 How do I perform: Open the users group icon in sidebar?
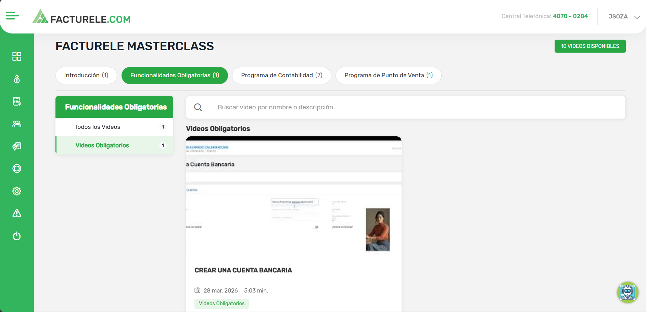point(17,124)
